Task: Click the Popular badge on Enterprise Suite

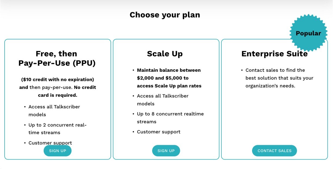Action: point(308,33)
